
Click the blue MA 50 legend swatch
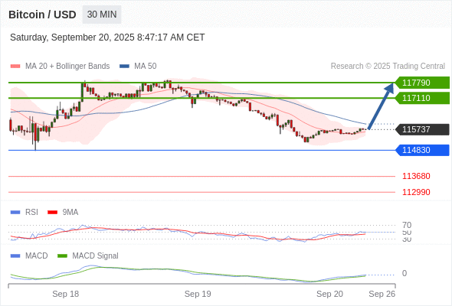click(124, 67)
